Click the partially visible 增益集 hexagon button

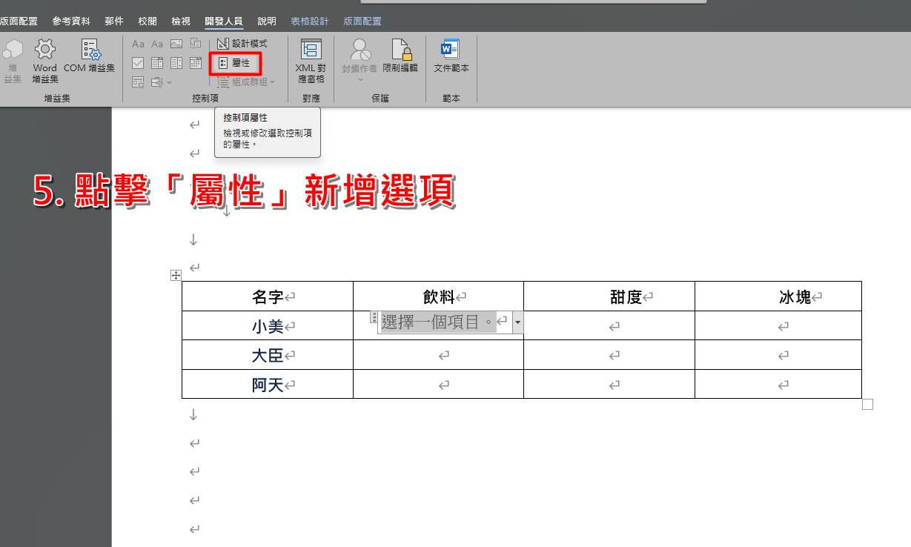[x=12, y=61]
